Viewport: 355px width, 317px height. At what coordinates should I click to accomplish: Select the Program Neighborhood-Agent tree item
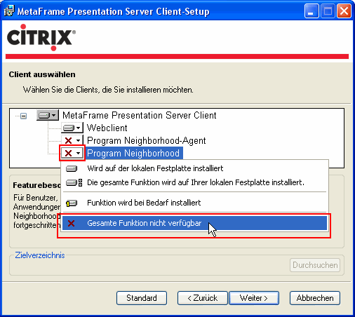click(147, 141)
